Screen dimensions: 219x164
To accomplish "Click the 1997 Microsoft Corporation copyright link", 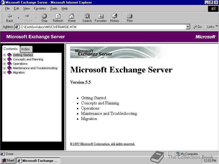I will (x=102, y=144).
